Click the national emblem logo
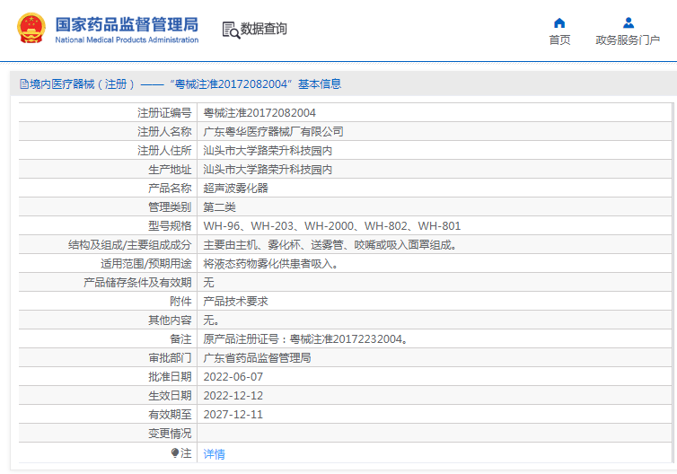The height and width of the screenshot is (474, 677). (x=31, y=29)
